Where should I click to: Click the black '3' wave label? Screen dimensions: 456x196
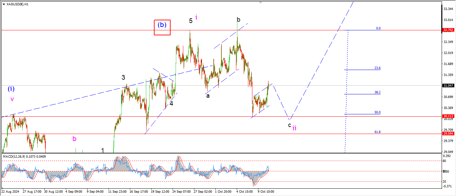tap(123, 77)
